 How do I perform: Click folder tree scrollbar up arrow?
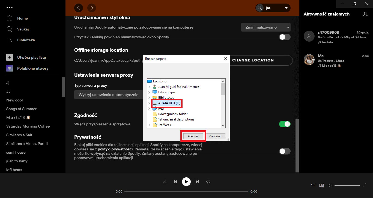point(223,81)
